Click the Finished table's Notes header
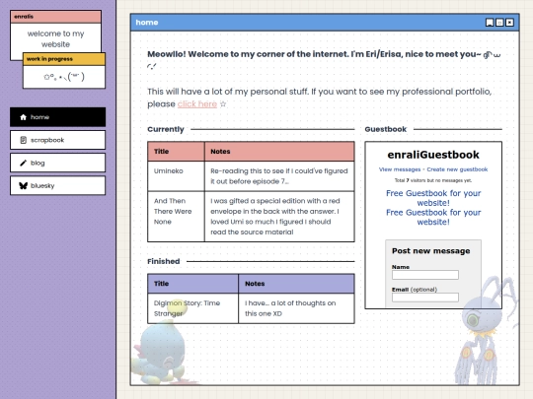The height and width of the screenshot is (399, 533). tap(296, 284)
